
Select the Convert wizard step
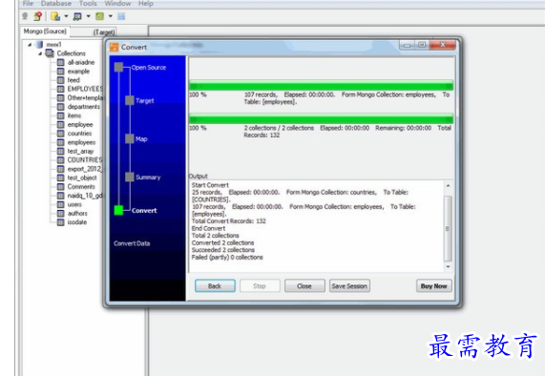144,210
